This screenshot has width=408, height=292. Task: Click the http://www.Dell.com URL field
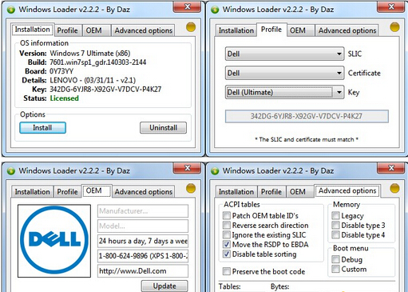pos(143,271)
